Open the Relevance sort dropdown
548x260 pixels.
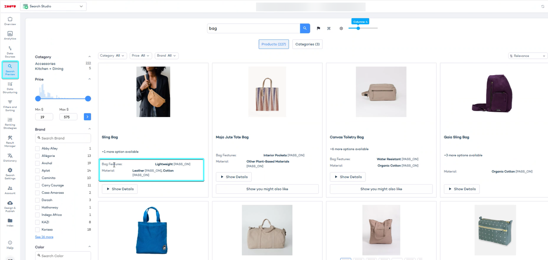[527, 56]
